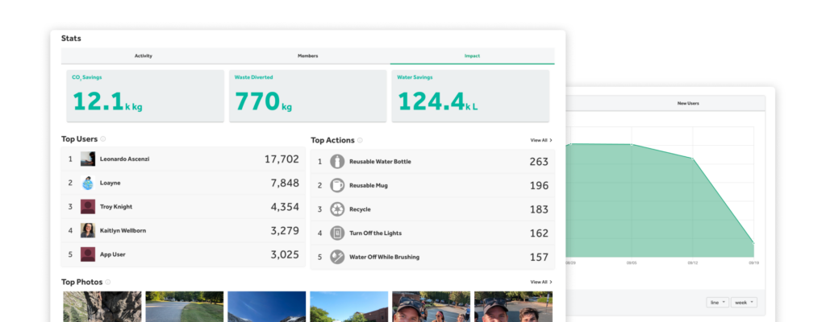Open the week interval dropdown
Screen dimensions: 826x322
click(744, 303)
